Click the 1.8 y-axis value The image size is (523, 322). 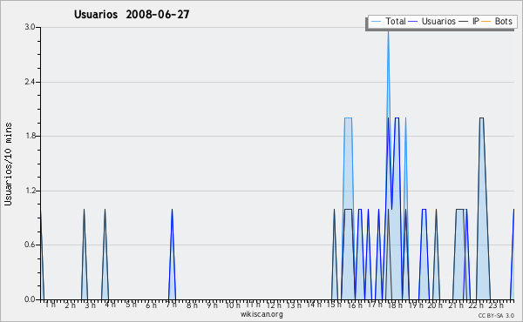30,136
